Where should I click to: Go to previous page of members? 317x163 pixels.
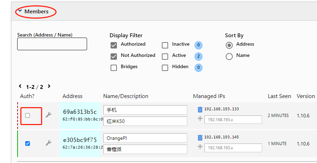[x=20, y=86]
